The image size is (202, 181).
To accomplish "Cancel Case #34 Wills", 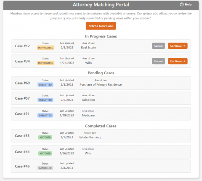I will click(158, 61).
